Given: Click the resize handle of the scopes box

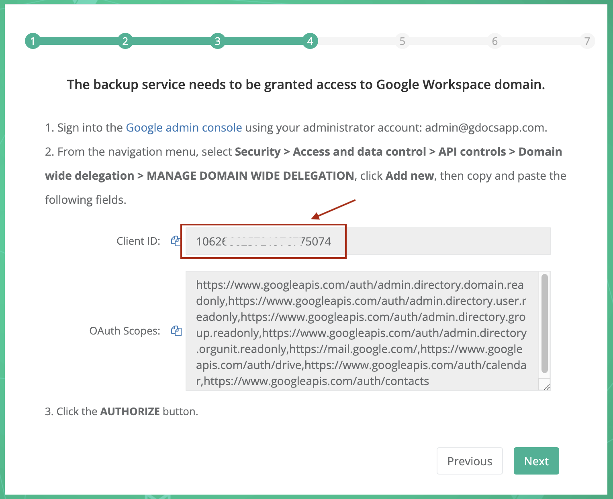Looking at the screenshot, I should click(546, 387).
